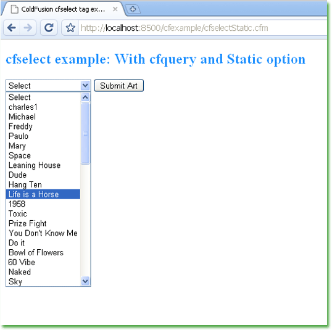
Task: Go forward using the forward arrow
Action: 28,28
